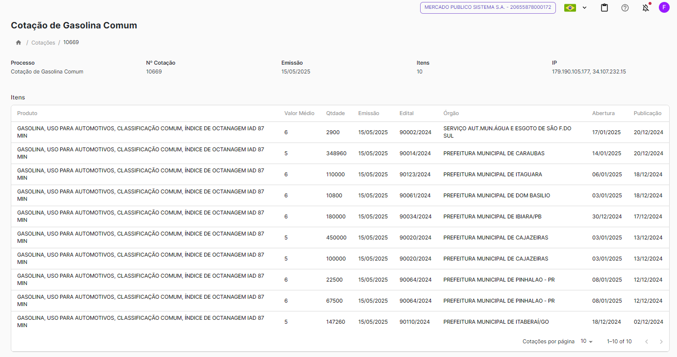
Task: Open the help question mark icon
Action: point(625,8)
